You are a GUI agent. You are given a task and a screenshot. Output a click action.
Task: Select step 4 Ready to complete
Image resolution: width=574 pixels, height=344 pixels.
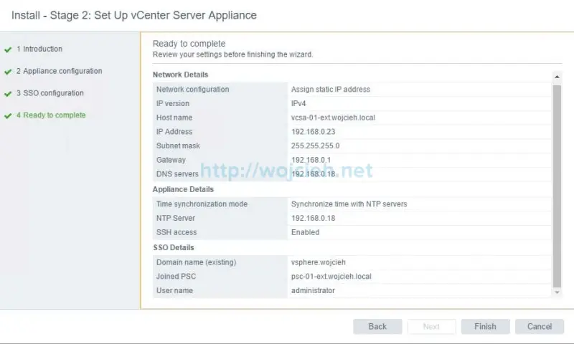coord(51,115)
